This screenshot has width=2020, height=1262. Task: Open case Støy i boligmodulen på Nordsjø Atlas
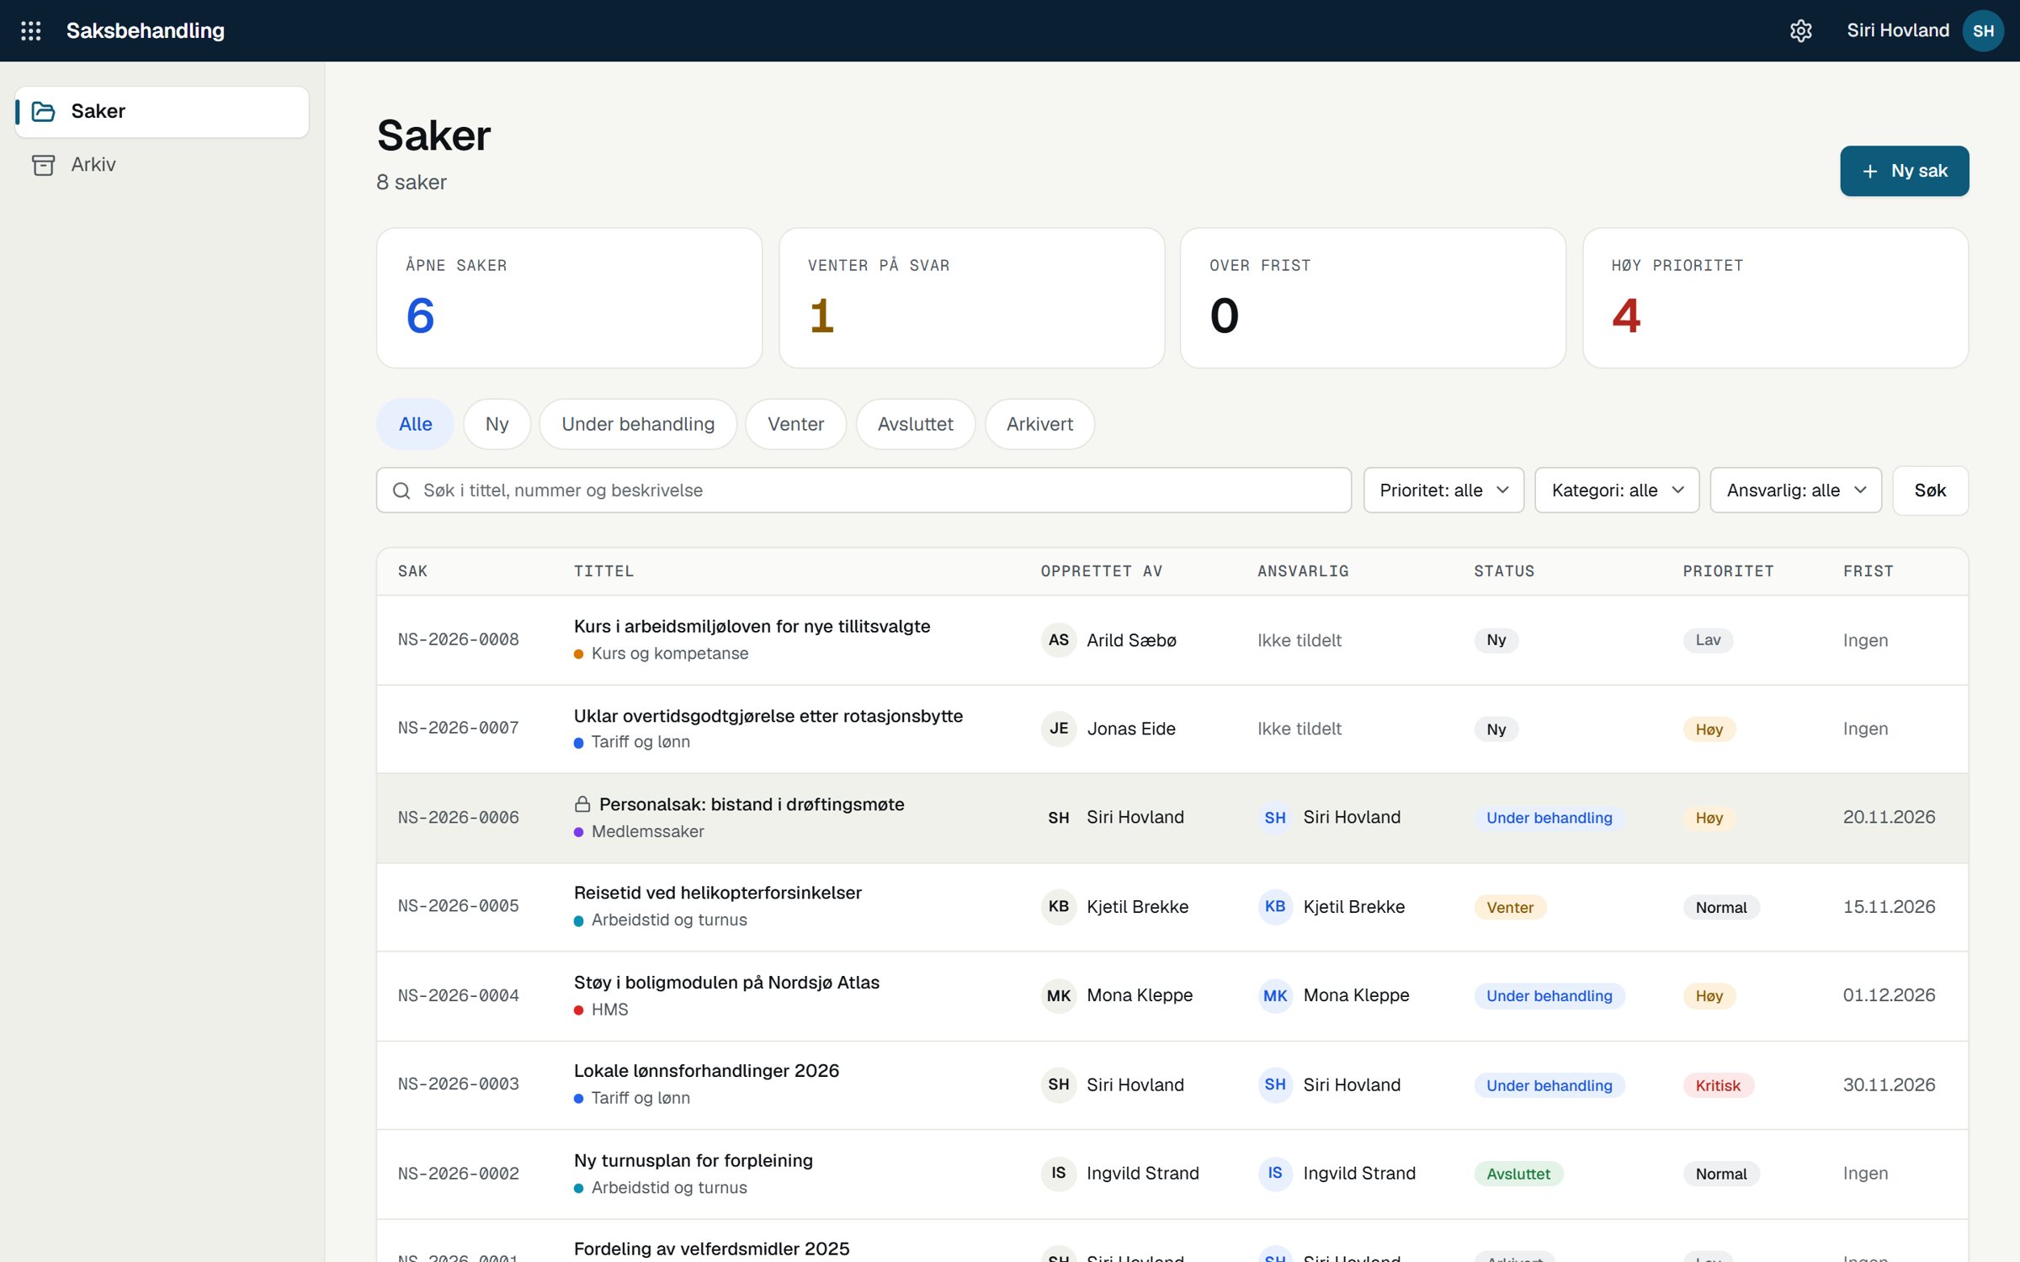coord(726,983)
